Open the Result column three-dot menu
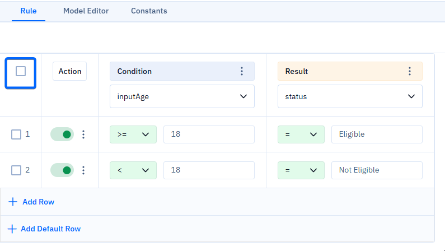445x251 pixels. point(410,71)
